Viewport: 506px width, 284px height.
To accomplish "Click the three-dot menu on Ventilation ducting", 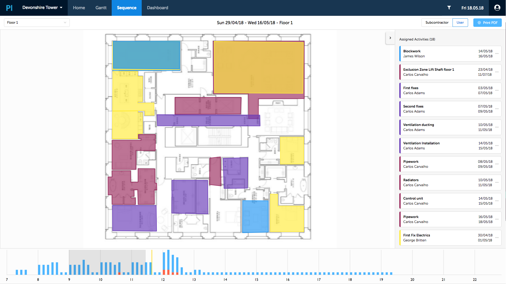I will tap(497, 127).
